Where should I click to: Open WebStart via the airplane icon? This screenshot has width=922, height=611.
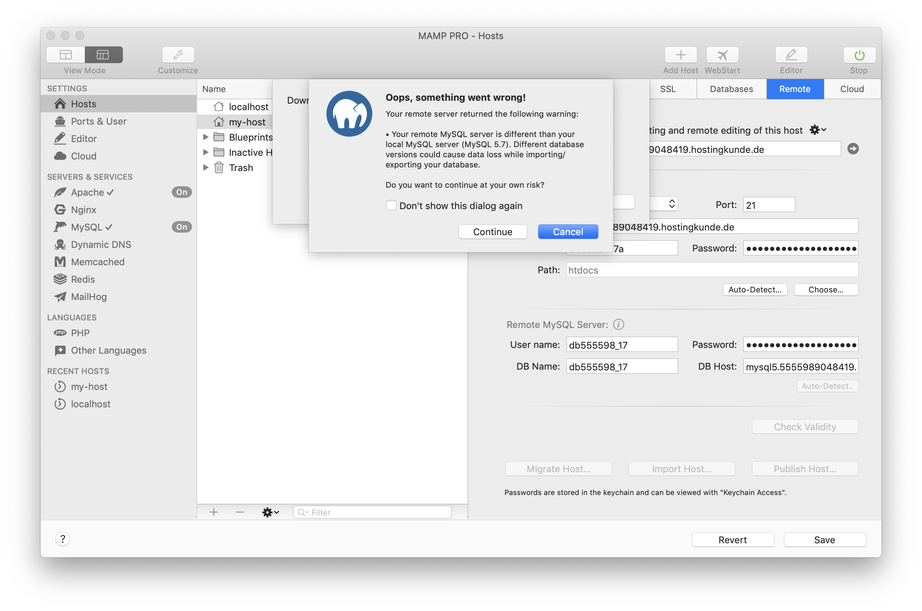pos(722,55)
